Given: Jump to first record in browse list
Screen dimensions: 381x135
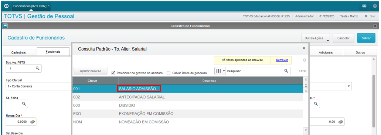Looking at the screenshot, I should (306, 80).
